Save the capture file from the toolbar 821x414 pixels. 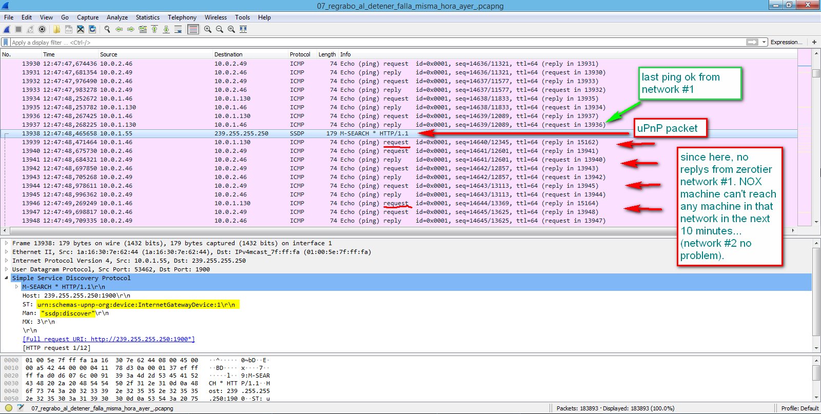[x=68, y=29]
